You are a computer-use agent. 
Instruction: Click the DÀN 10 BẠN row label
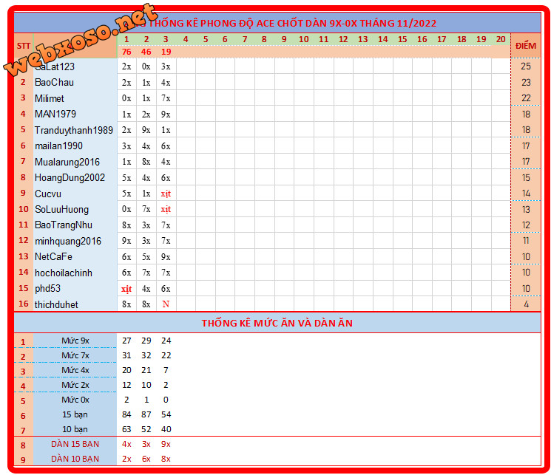point(75,459)
